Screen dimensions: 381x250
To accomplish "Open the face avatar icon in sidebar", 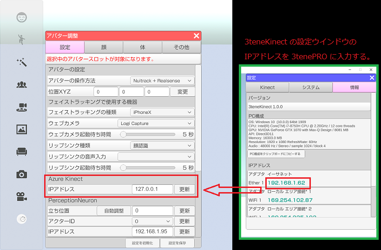I will (x=22, y=18).
